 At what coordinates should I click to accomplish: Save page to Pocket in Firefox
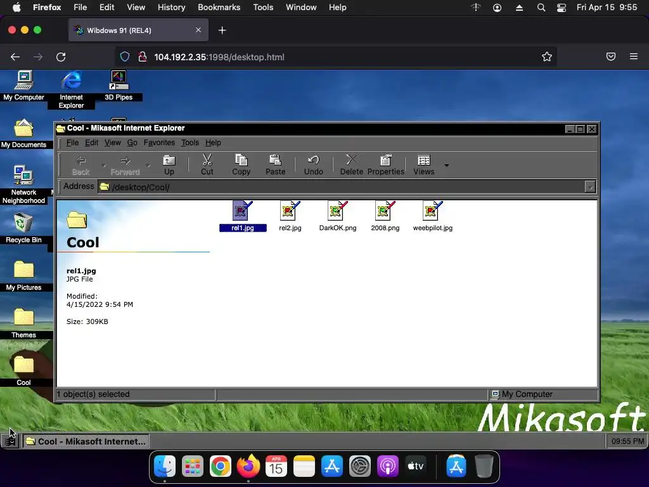pyautogui.click(x=611, y=56)
